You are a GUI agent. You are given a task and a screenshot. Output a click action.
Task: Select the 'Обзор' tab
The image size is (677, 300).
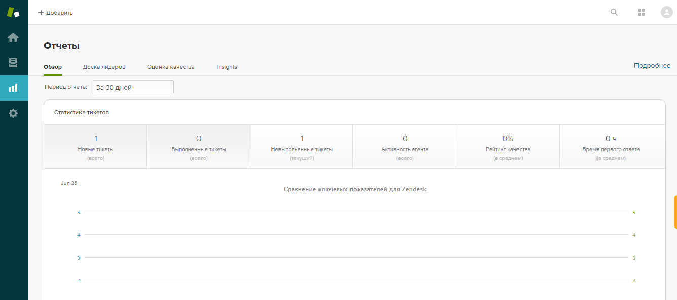(x=53, y=66)
